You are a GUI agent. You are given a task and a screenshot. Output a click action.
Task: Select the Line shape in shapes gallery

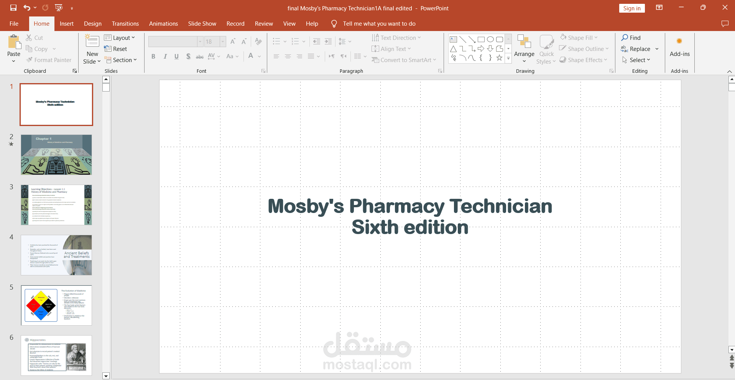pos(462,39)
